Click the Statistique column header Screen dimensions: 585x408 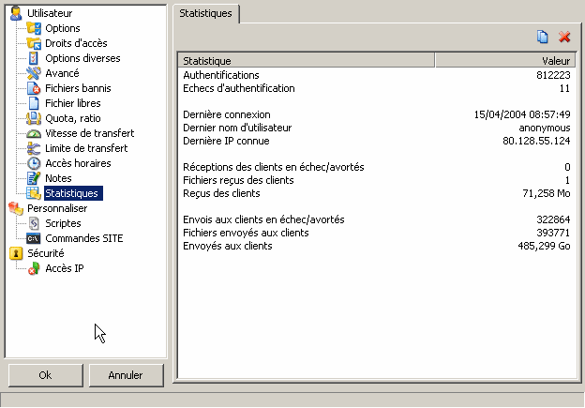point(306,61)
